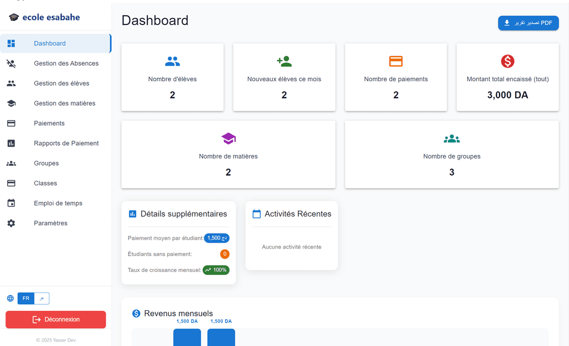Click the first 1,500 DA revenue bar
This screenshot has width=569, height=346.
[x=187, y=337]
